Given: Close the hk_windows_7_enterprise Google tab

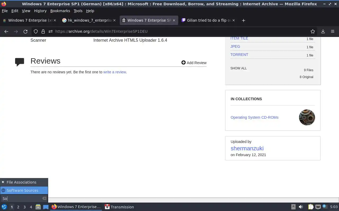Looking at the screenshot, I should 114,20.
